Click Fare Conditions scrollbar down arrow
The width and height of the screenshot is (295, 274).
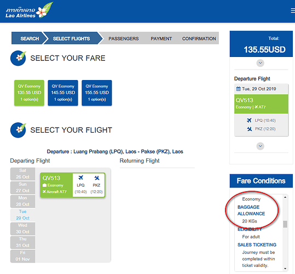pos(285,269)
